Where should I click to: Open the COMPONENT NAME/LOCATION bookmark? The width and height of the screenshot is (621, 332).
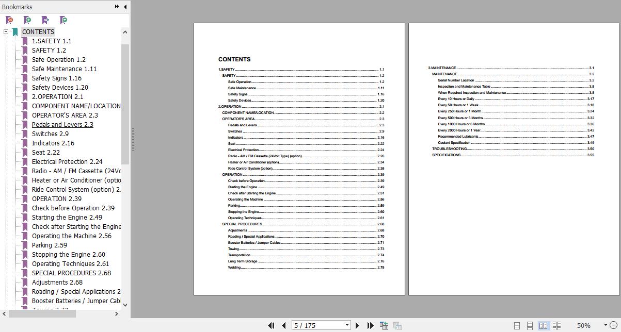pos(76,106)
